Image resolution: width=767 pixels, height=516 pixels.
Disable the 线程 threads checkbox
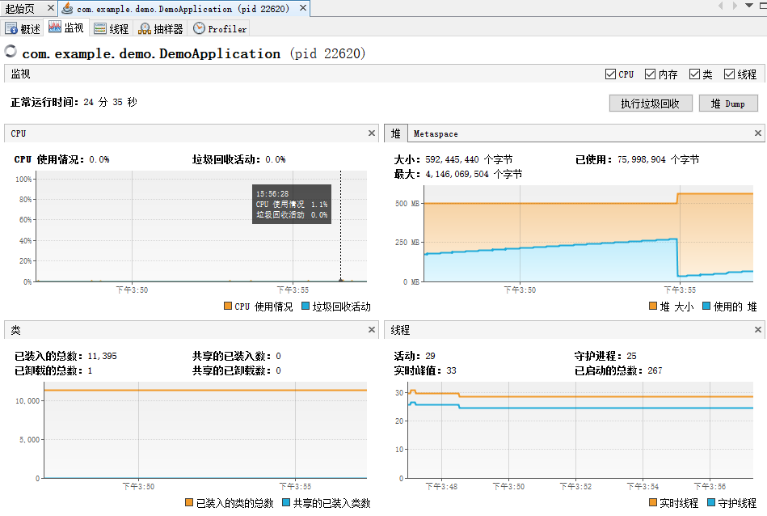click(729, 74)
